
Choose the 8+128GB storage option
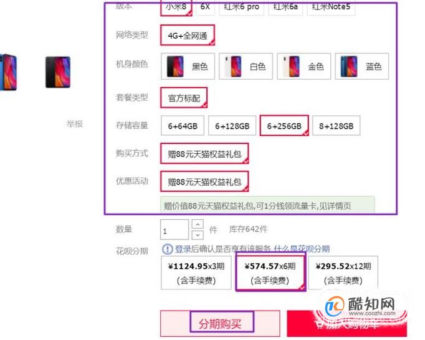336,126
